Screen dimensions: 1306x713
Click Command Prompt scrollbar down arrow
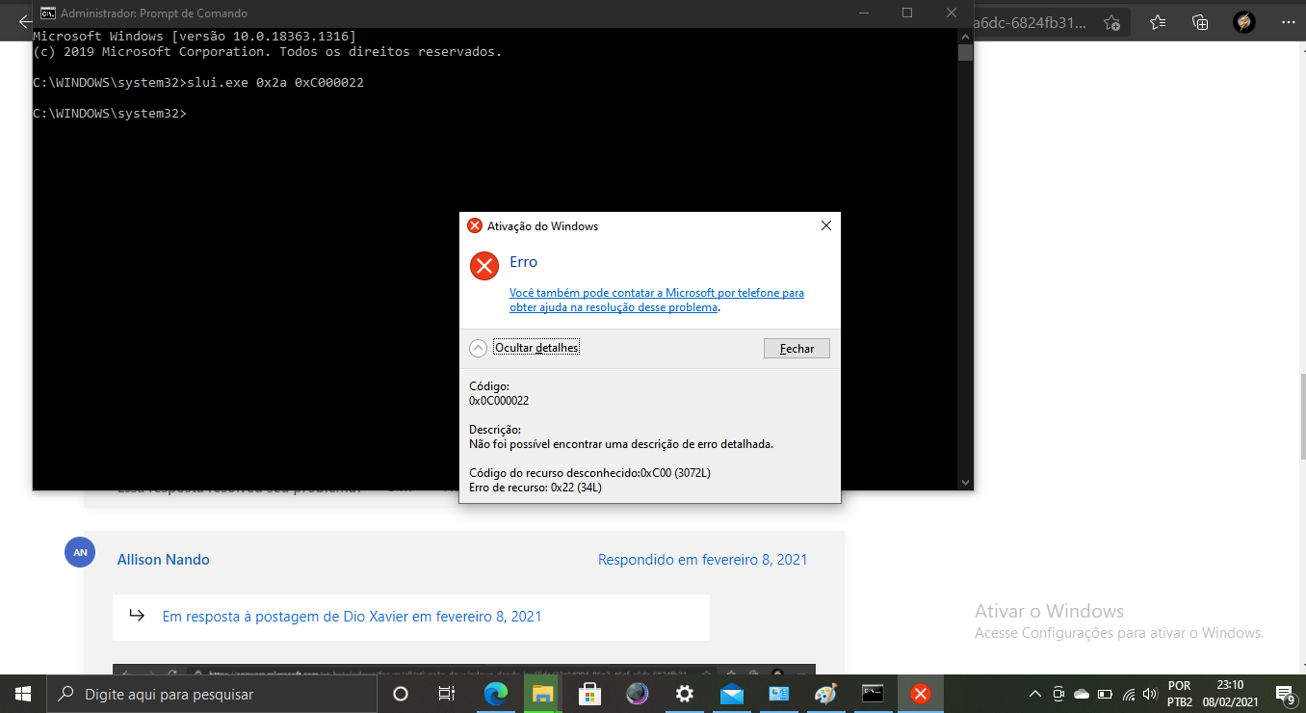click(965, 482)
